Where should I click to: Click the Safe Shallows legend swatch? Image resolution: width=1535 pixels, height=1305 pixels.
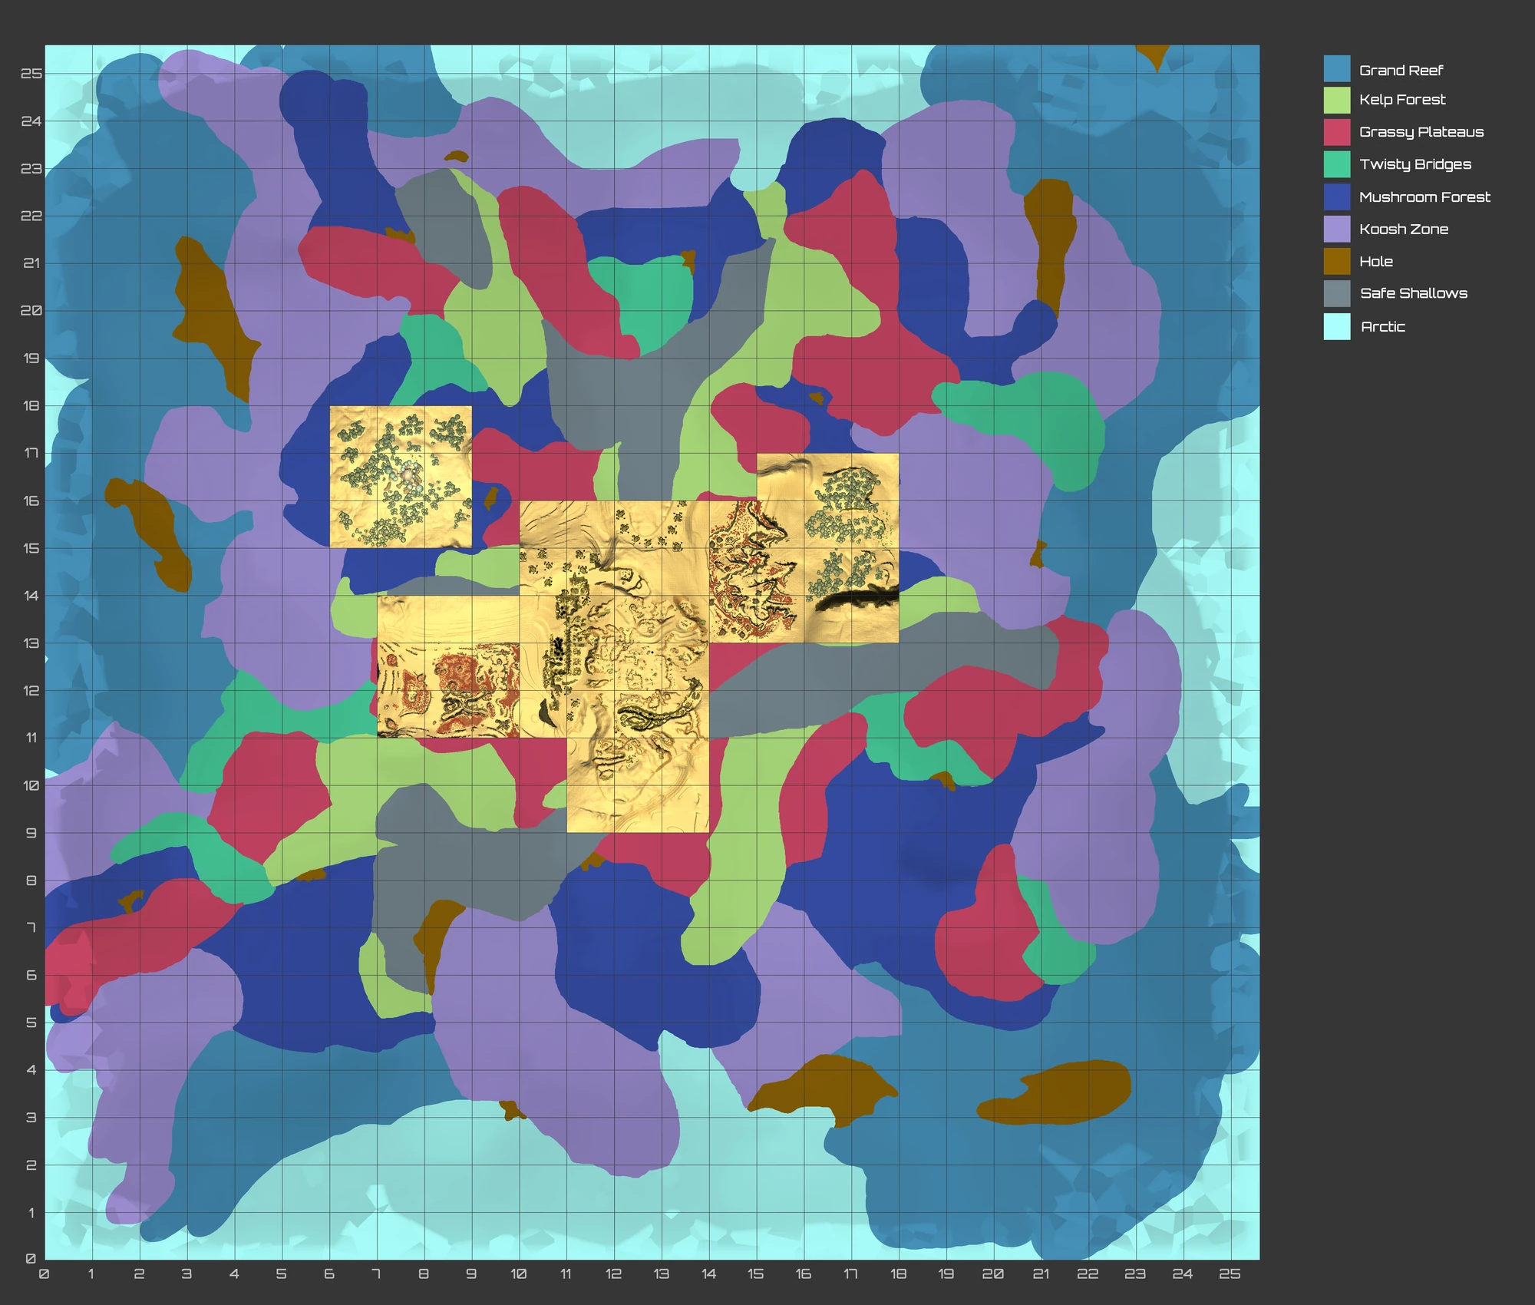point(1335,292)
